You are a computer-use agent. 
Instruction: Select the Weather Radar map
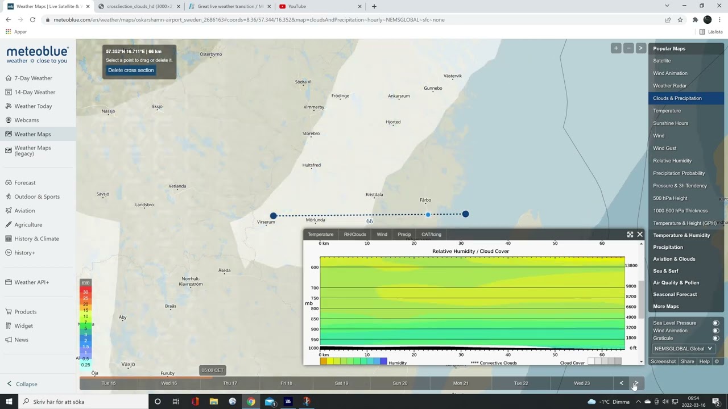tap(686, 86)
